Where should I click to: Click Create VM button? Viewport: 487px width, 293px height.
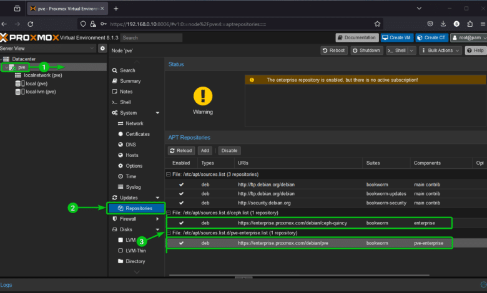click(396, 37)
